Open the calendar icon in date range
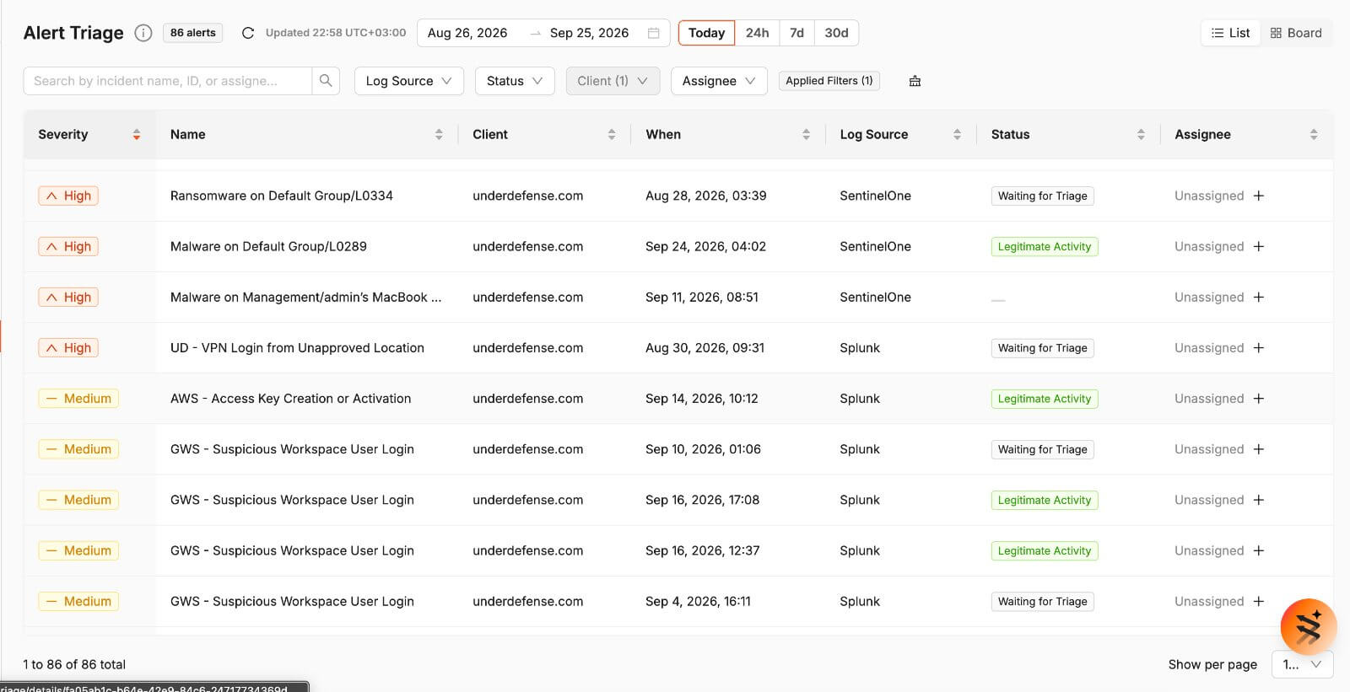The height and width of the screenshot is (692, 1350). (653, 33)
